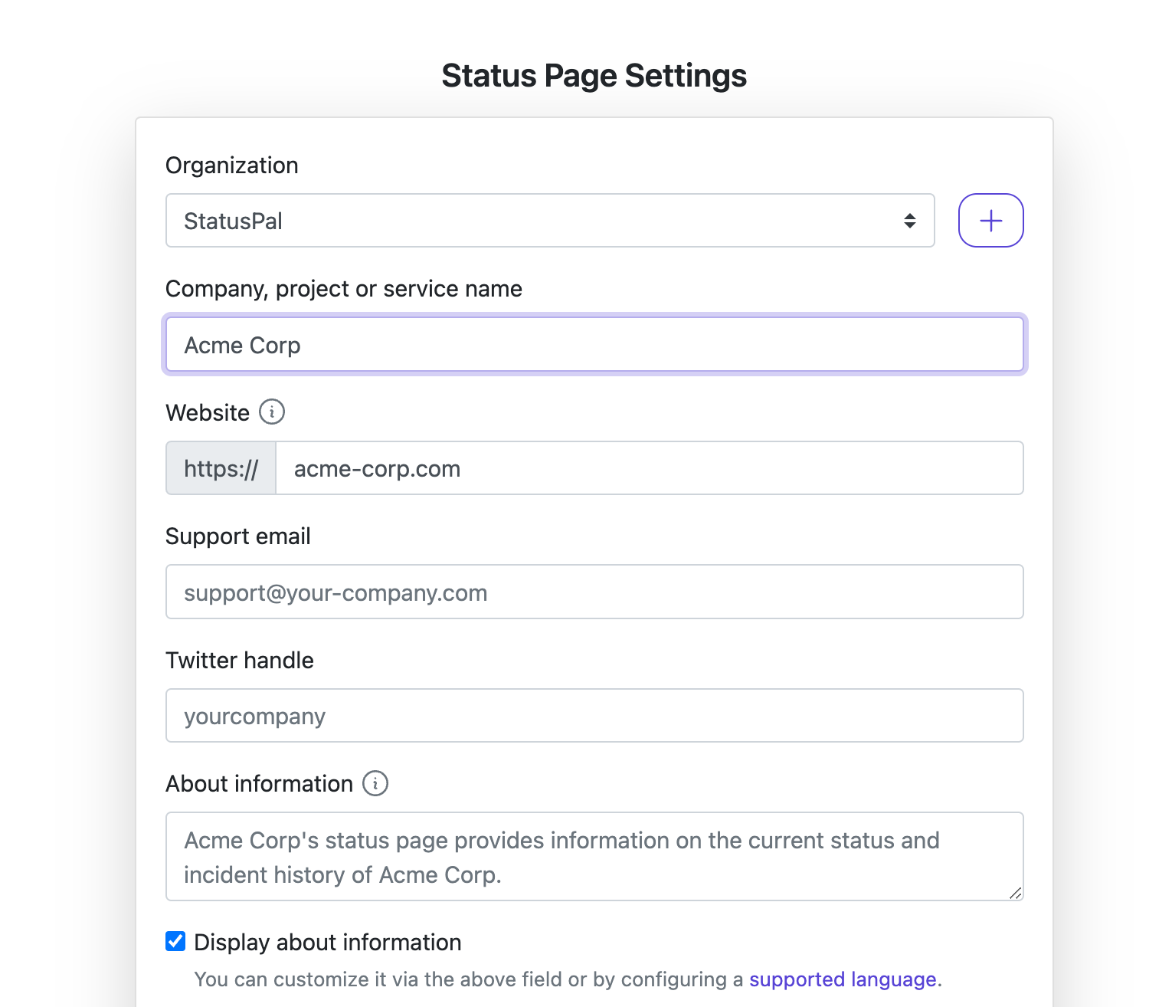The image size is (1172, 1007).
Task: Click the Twitter handle label text
Action: point(240,661)
